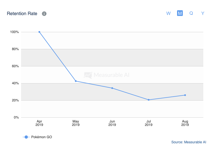Select the monthly M view

tap(180, 13)
